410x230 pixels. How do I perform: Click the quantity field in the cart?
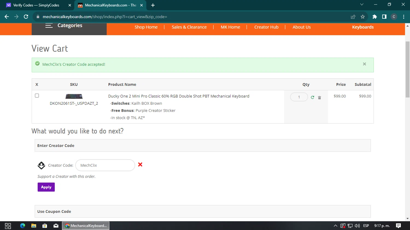click(299, 97)
